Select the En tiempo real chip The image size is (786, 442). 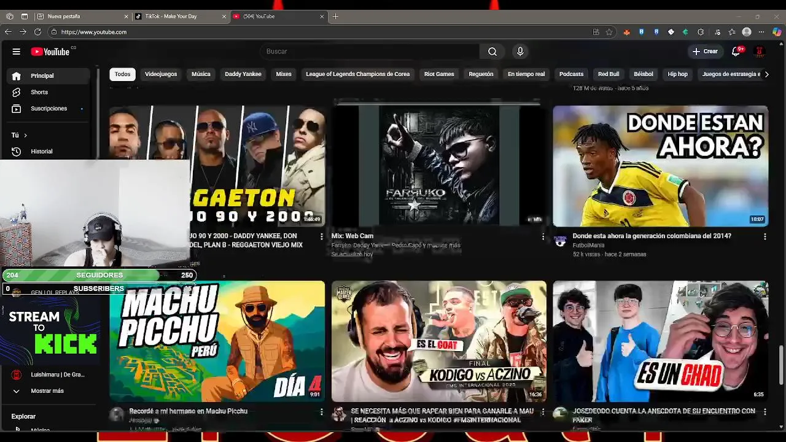[526, 74]
